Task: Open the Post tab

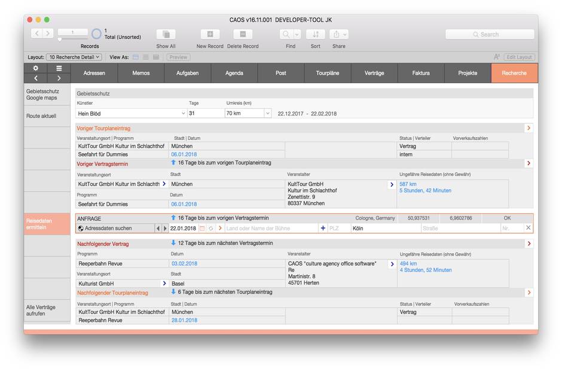Action: point(281,73)
